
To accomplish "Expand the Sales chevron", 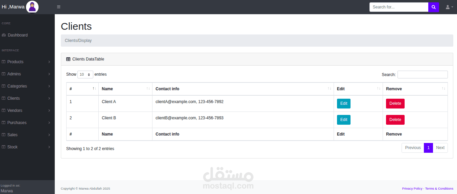I will tap(49, 135).
